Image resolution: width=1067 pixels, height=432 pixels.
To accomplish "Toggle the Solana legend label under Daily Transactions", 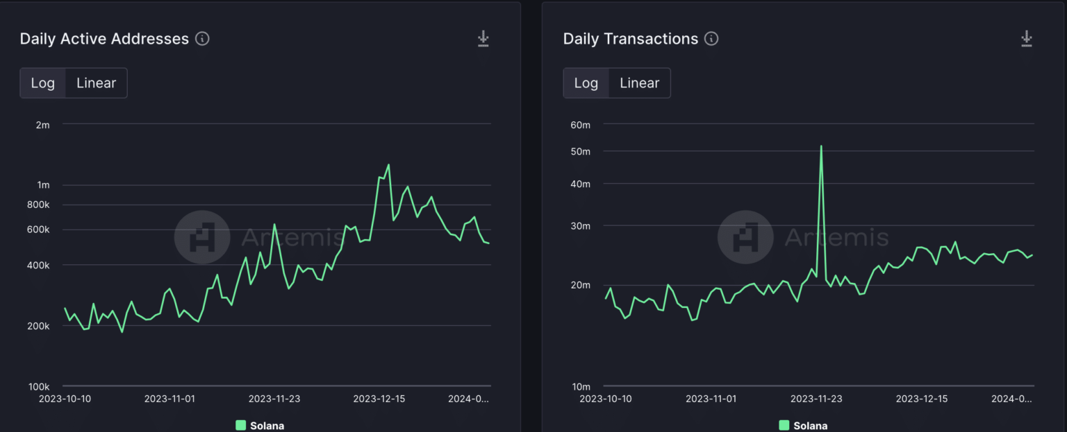I will pos(810,426).
